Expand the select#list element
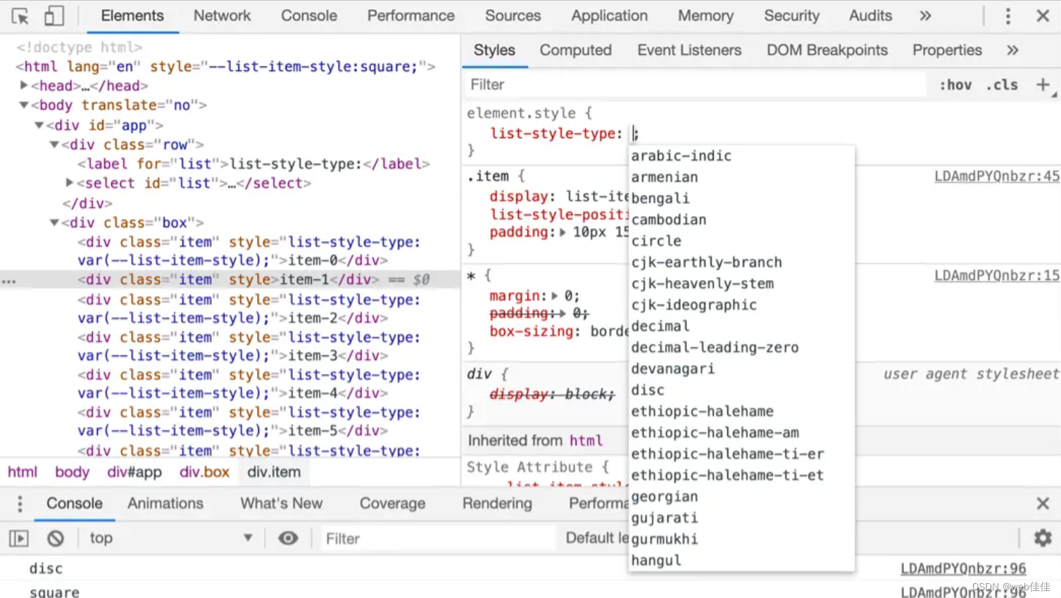 tap(68, 183)
